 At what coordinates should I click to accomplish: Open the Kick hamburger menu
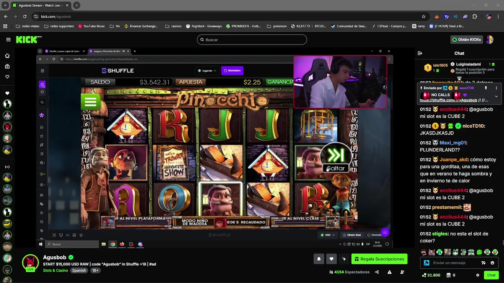click(x=8, y=40)
